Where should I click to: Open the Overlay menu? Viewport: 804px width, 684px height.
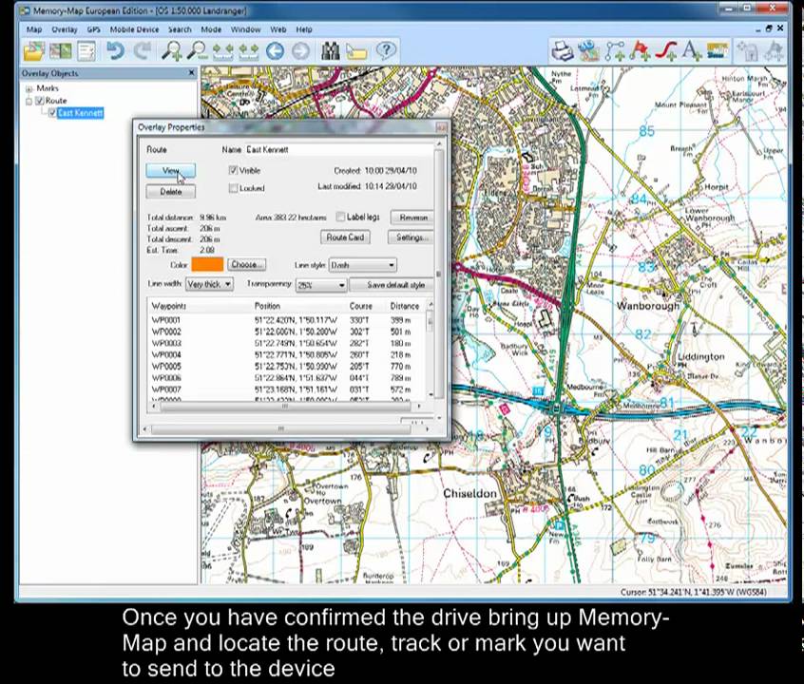pyautogui.click(x=65, y=29)
